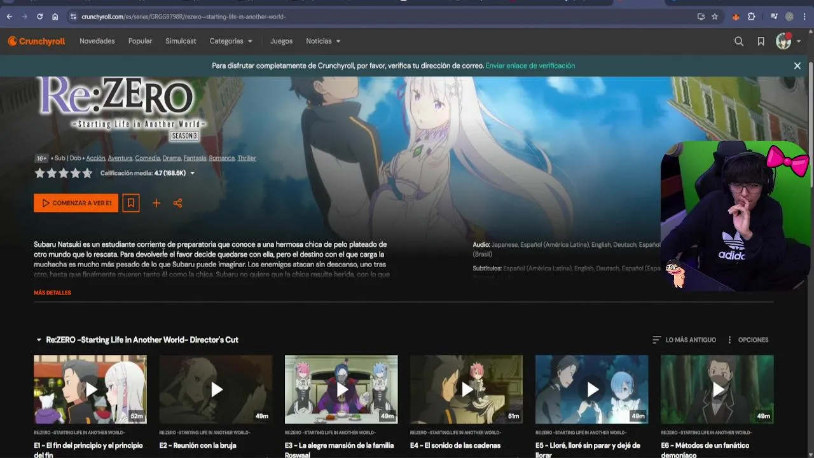This screenshot has height=458, width=814.
Task: Go forward with browser forward arrow
Action: click(x=24, y=17)
